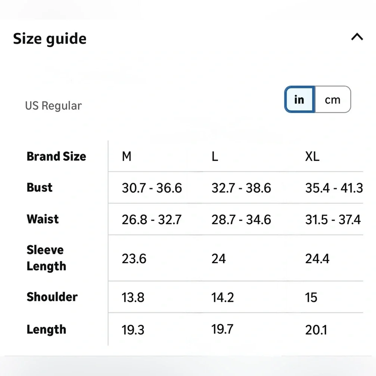This screenshot has width=376, height=376.
Task: Click M bust value 30.7 - 36.6
Action: (152, 188)
